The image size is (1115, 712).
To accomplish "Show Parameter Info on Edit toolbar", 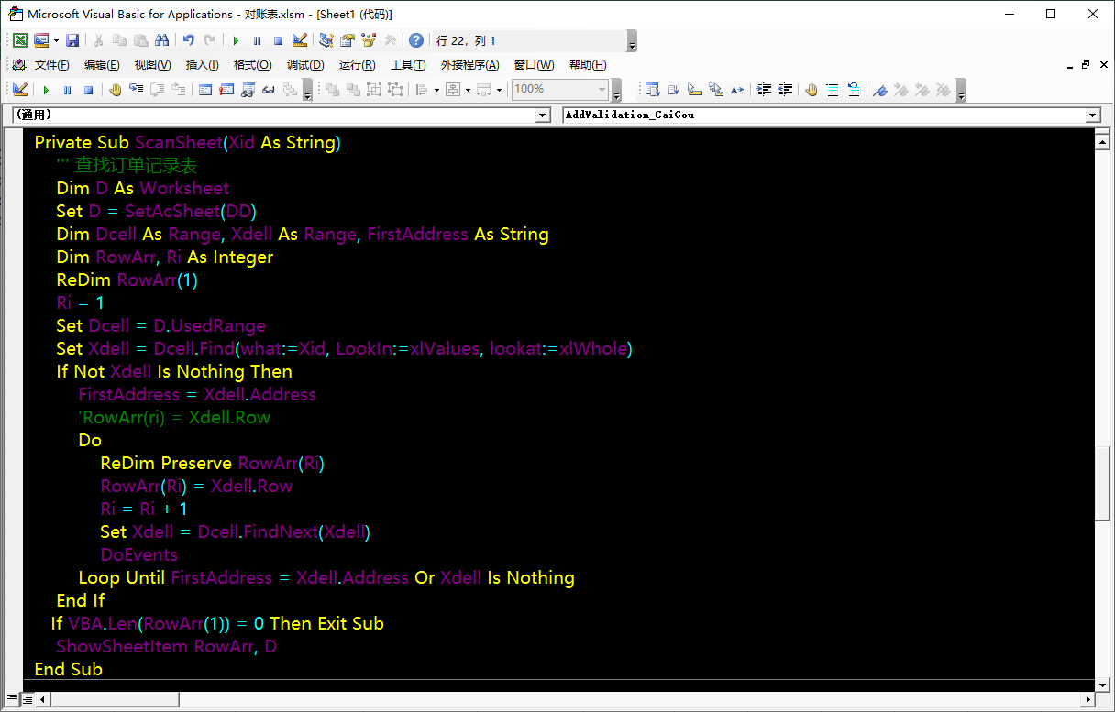I will pos(716,90).
